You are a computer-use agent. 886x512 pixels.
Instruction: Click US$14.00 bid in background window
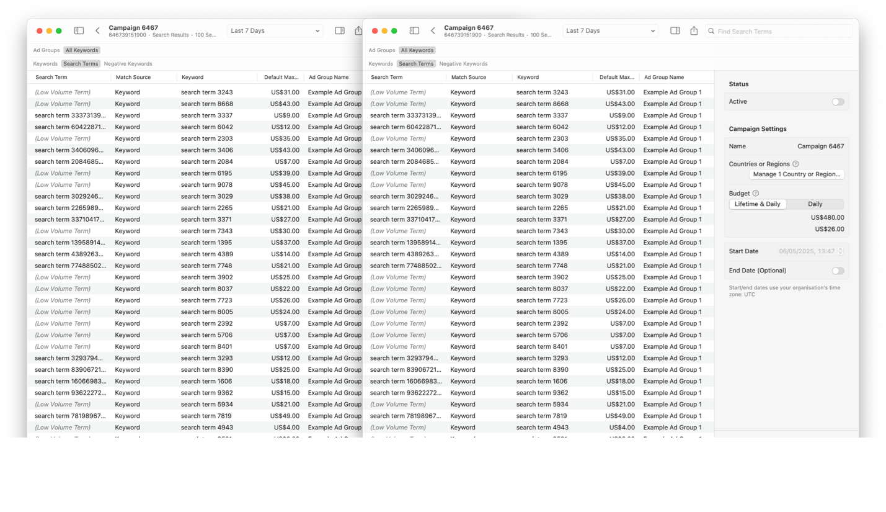[x=285, y=254]
